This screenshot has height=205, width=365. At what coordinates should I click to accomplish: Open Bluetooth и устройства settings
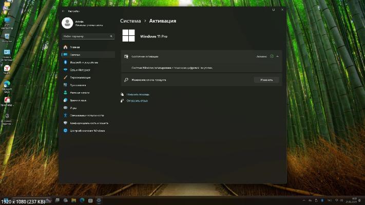click(88, 63)
